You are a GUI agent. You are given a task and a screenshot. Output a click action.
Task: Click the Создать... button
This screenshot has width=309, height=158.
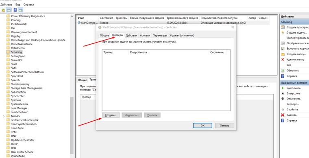(111, 115)
